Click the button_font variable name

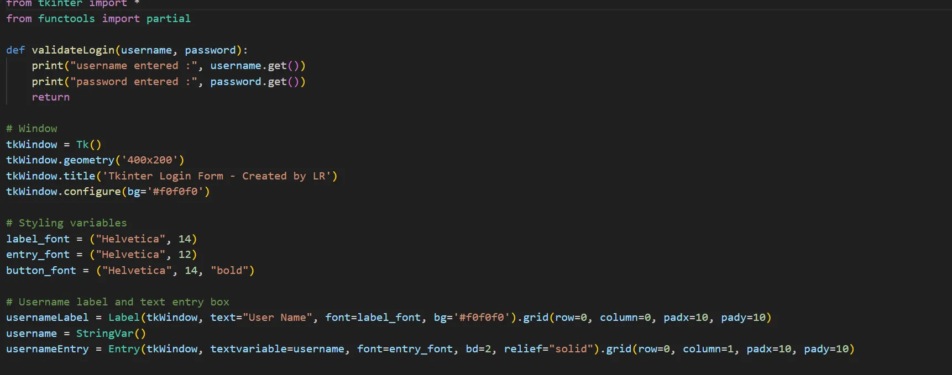(x=41, y=271)
